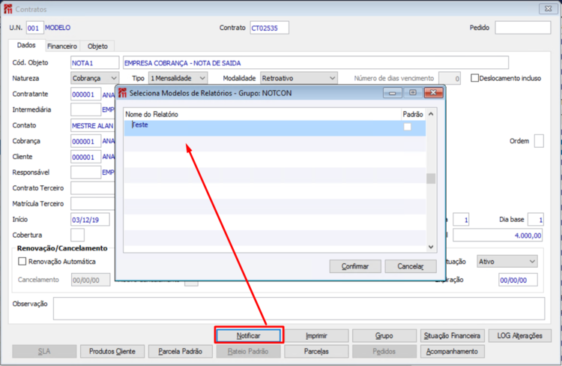
Task: Toggle the Padrão checkbox for Teste report
Action: click(x=408, y=127)
